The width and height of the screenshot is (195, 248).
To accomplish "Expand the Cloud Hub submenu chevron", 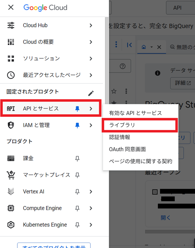I will point(91,25).
